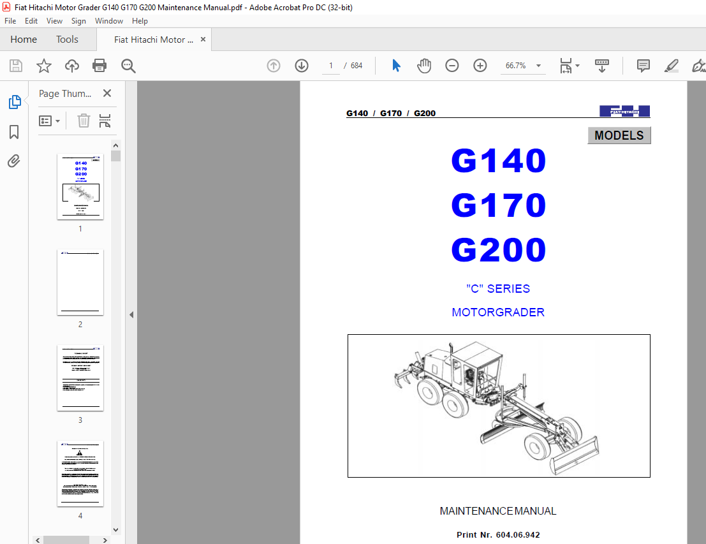Click the blue G170 heading
Viewport: 706px width, 544px height.
tap(499, 205)
